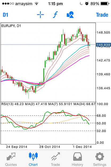Select the Chart tab
Screen dimensions: 111x167
pyautogui.click(x=33, y=159)
